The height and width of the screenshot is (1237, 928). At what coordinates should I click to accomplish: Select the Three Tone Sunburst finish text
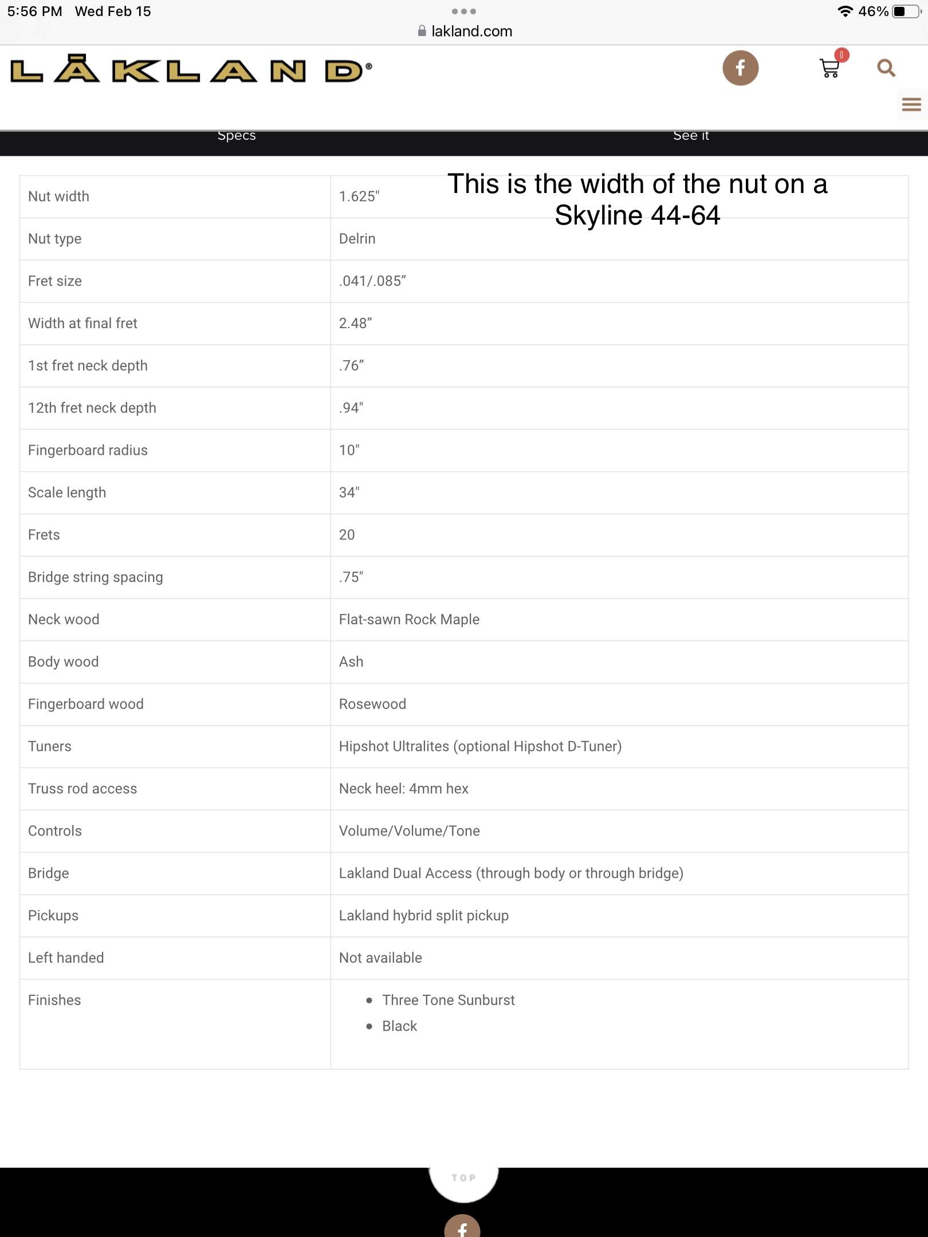pos(449,1000)
